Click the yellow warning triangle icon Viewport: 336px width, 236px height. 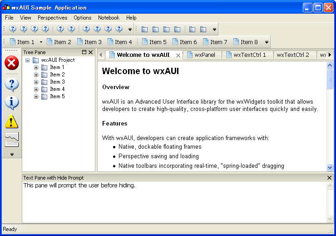point(11,121)
